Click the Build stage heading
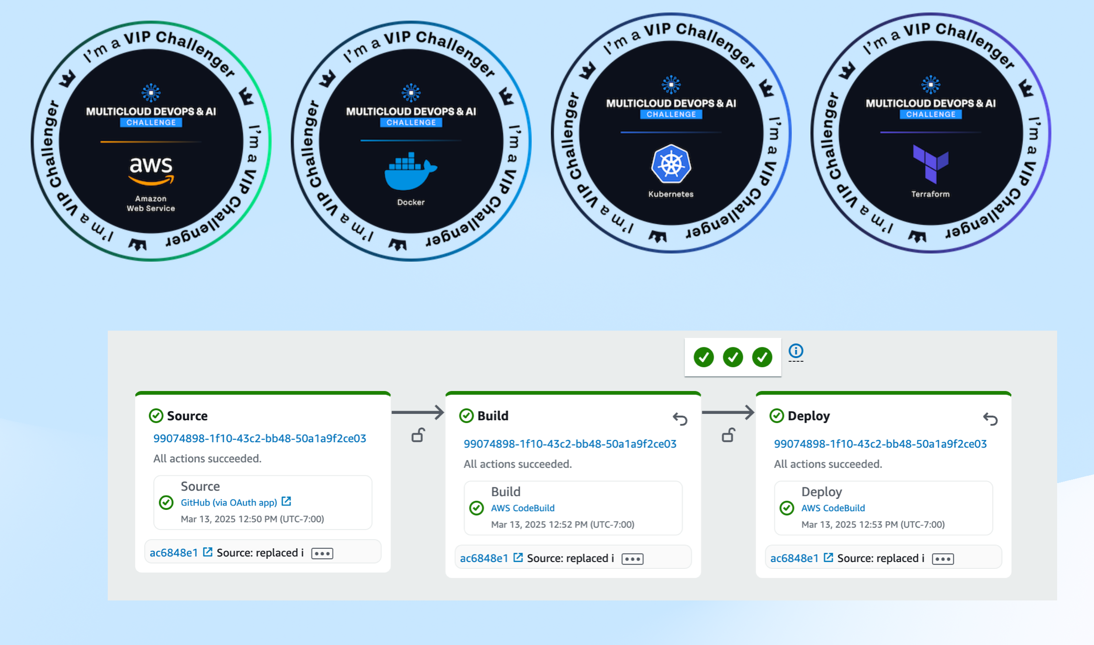Viewport: 1094px width, 645px height. (x=493, y=416)
